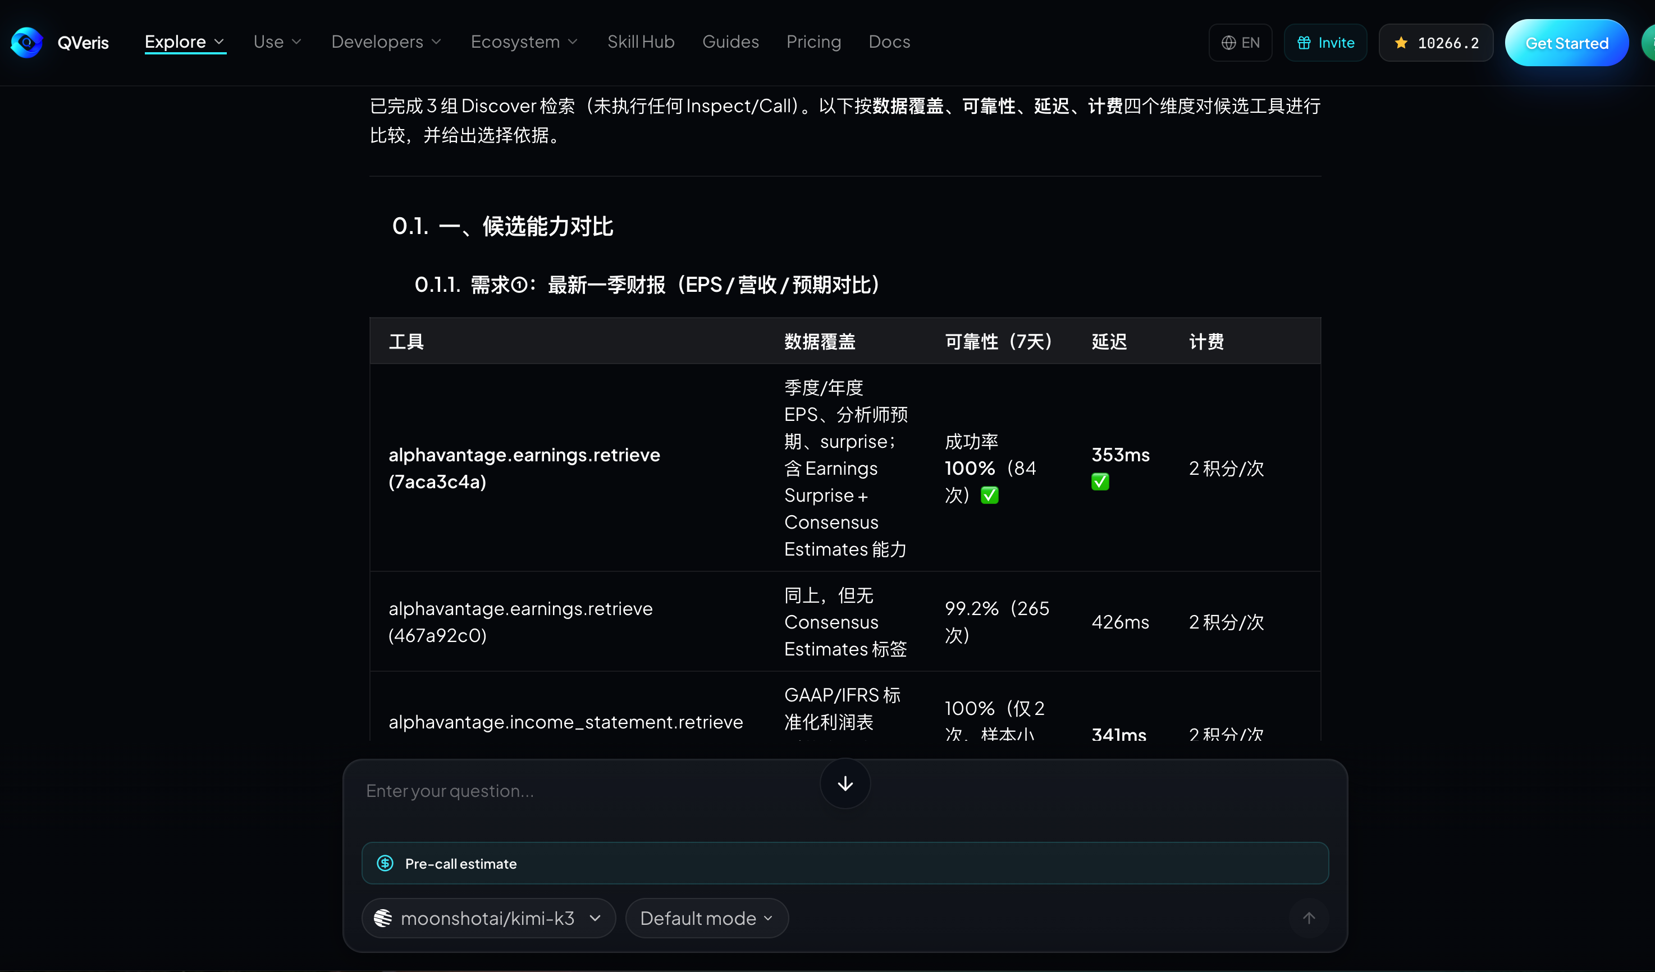The height and width of the screenshot is (972, 1655).
Task: Click the '353ms' latency value
Action: (1121, 455)
